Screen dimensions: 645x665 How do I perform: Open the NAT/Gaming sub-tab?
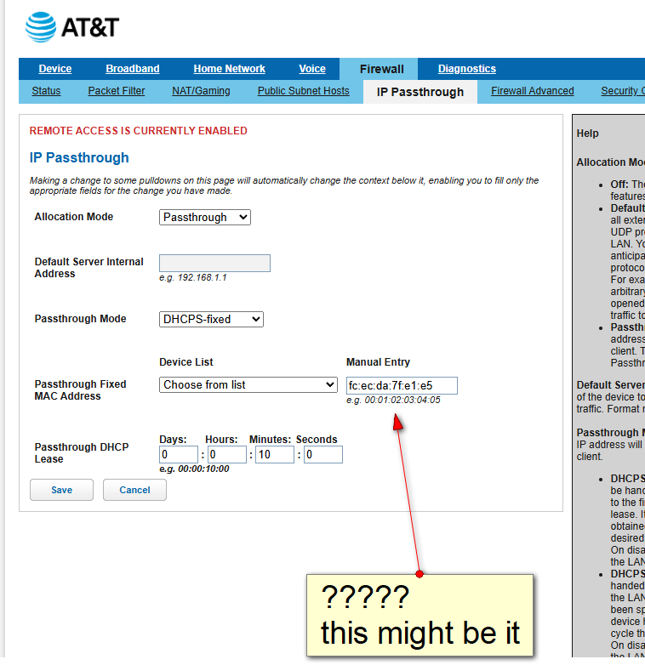(x=201, y=91)
